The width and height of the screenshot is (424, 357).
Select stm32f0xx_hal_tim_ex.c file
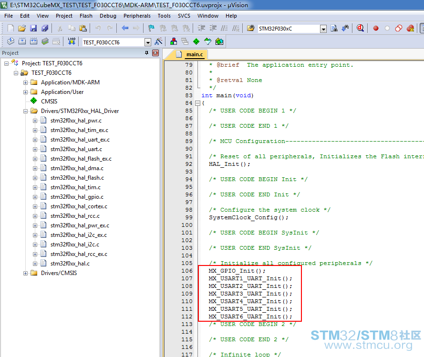79,130
